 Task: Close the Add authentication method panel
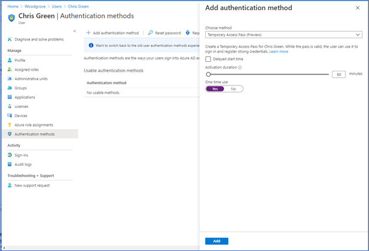[358, 8]
